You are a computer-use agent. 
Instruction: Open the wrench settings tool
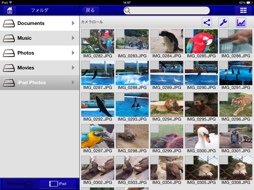tap(223, 23)
